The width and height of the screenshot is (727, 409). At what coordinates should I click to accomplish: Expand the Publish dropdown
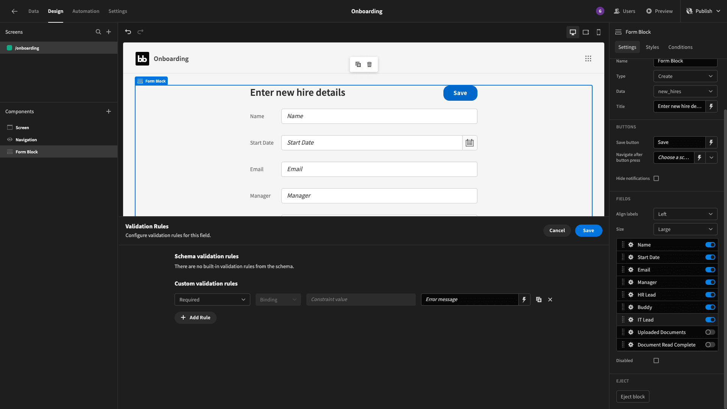pyautogui.click(x=718, y=11)
